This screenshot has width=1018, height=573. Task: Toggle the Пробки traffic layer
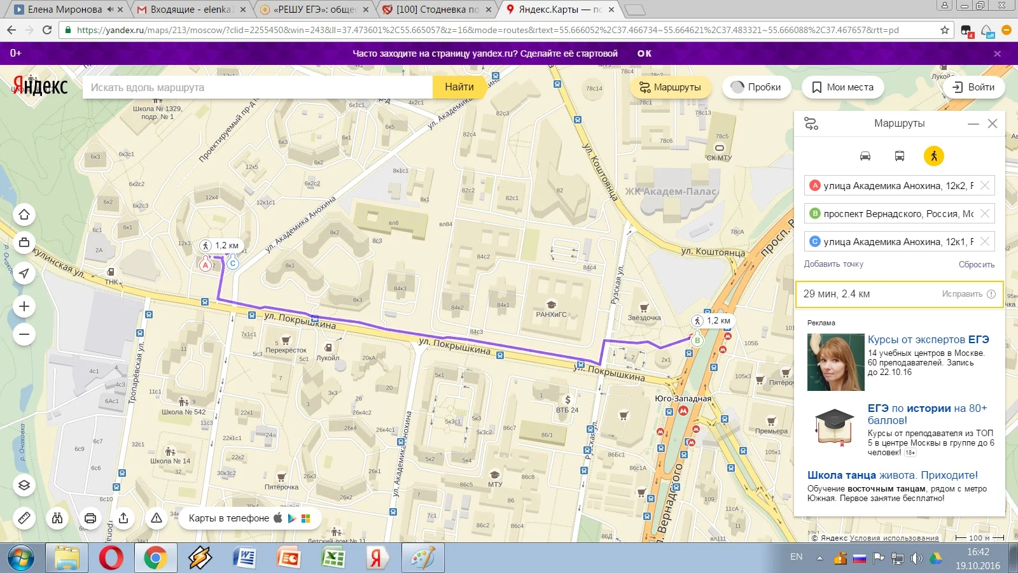point(757,87)
